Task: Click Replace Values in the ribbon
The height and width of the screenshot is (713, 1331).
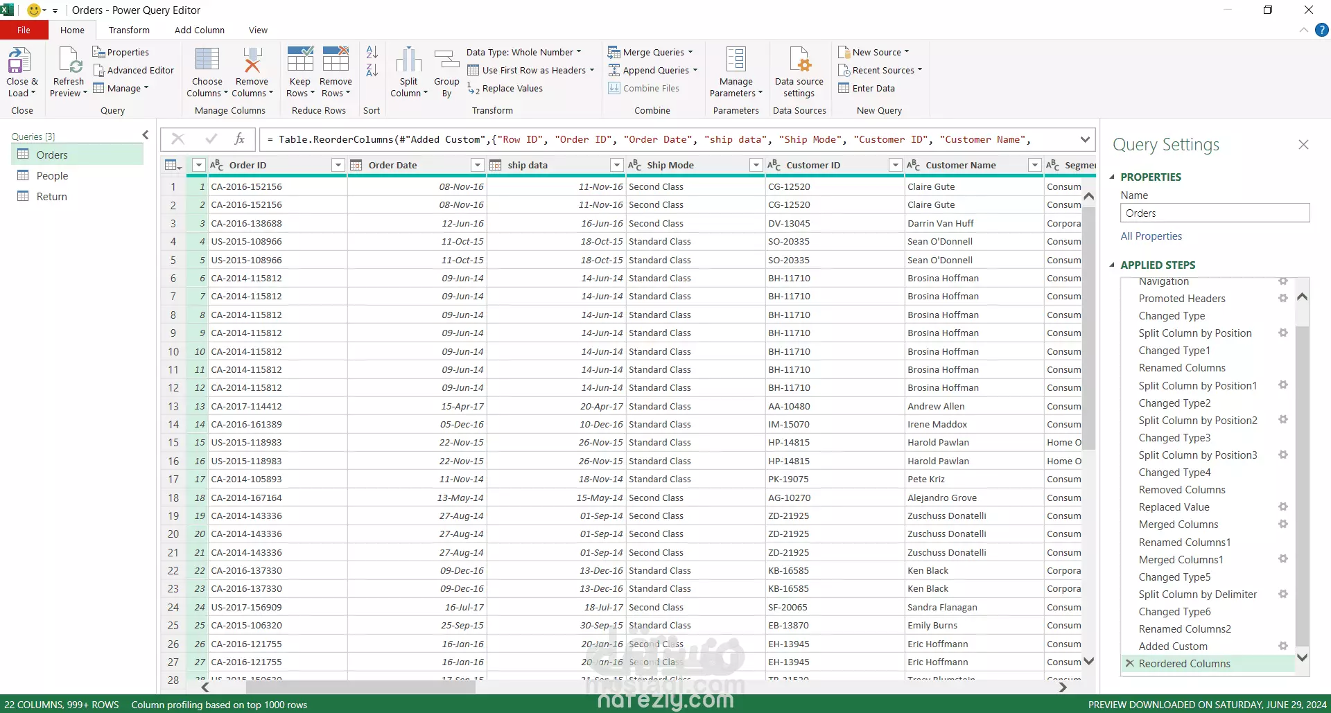Action: (x=505, y=88)
